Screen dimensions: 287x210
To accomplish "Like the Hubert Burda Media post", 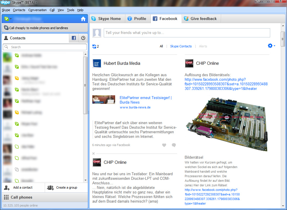I will pos(164,145).
